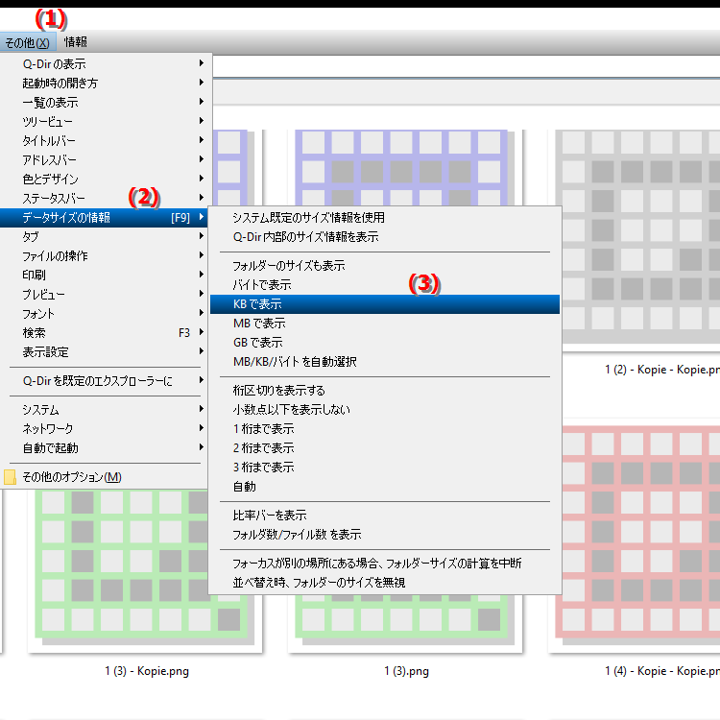Choose Q-Dir 内部のサイズ情報を表示
Viewport: 720px width, 720px height.
pos(385,237)
